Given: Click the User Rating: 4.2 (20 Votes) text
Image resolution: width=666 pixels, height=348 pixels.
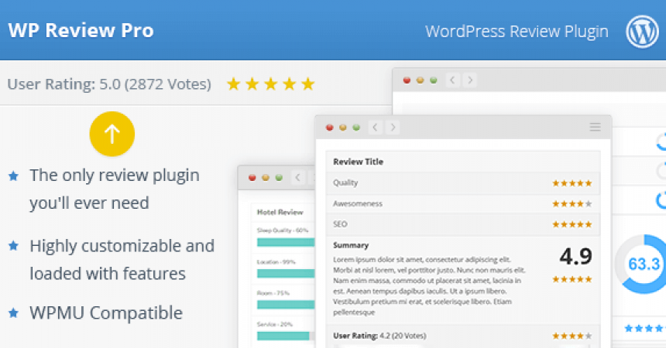Looking at the screenshot, I should pos(379,336).
